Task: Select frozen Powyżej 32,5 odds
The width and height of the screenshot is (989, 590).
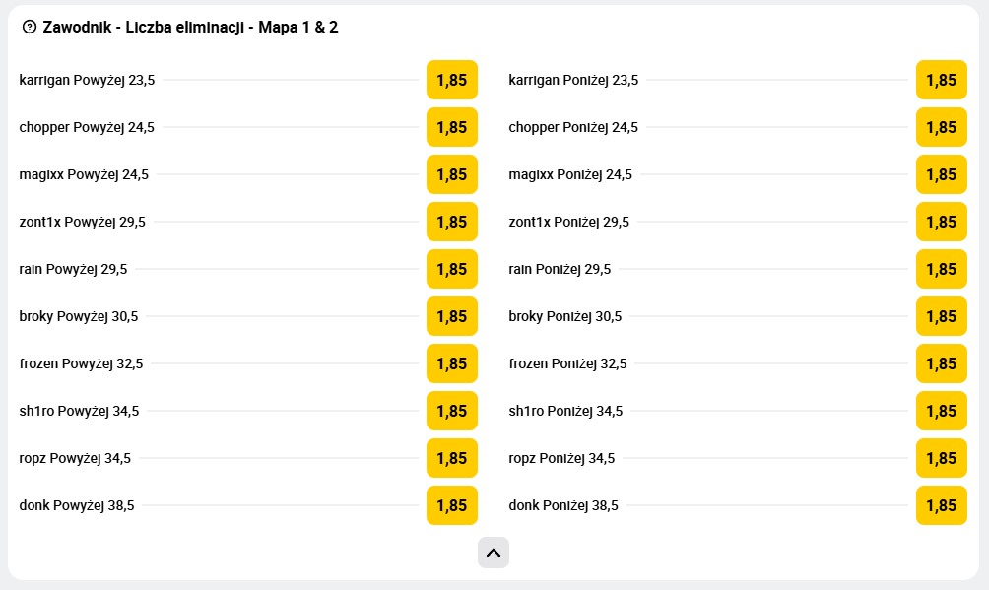Action: (x=451, y=363)
